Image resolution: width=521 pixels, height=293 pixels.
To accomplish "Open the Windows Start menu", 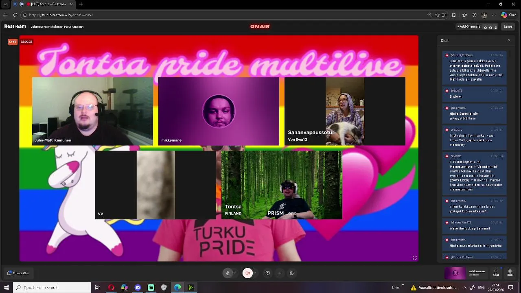I will tap(6, 288).
